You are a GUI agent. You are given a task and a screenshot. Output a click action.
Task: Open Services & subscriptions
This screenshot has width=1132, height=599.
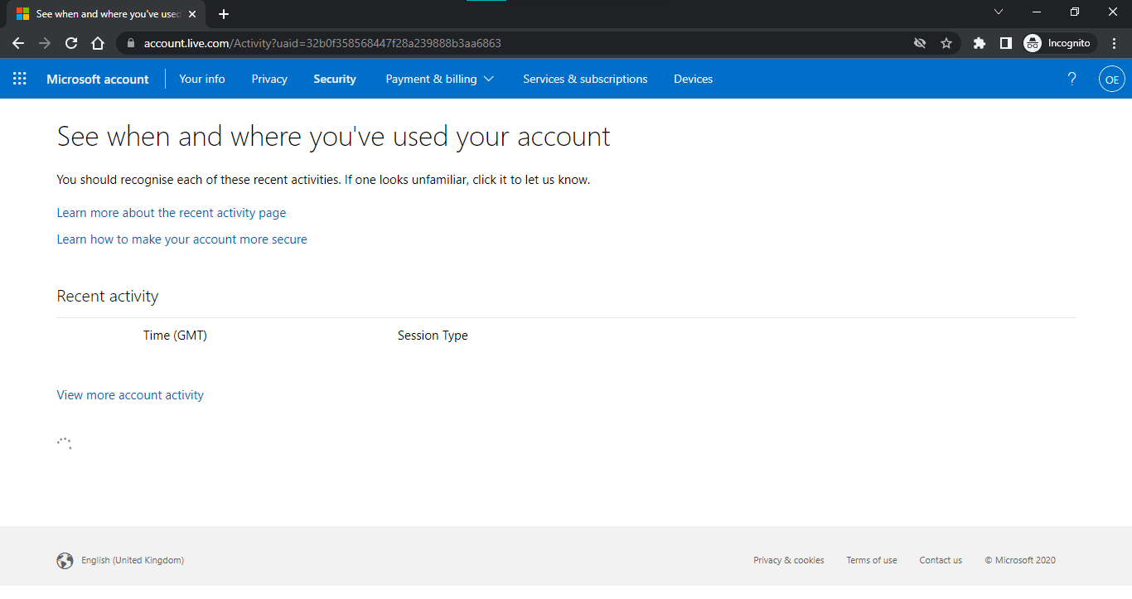coord(585,79)
